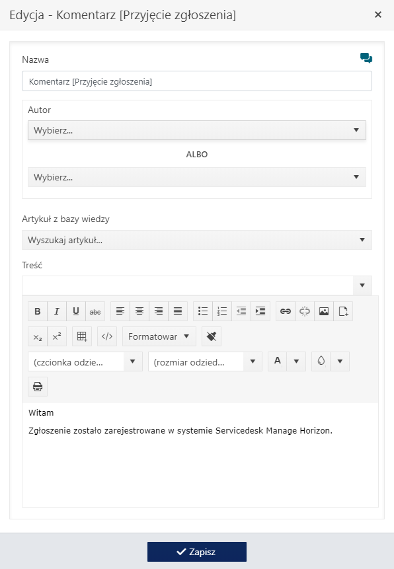Insert an image into the editor
The width and height of the screenshot is (394, 569).
click(x=324, y=311)
